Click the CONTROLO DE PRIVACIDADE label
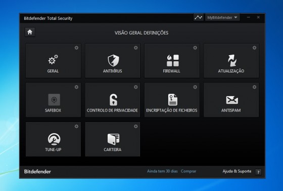283x191 pixels. [x=112, y=110]
